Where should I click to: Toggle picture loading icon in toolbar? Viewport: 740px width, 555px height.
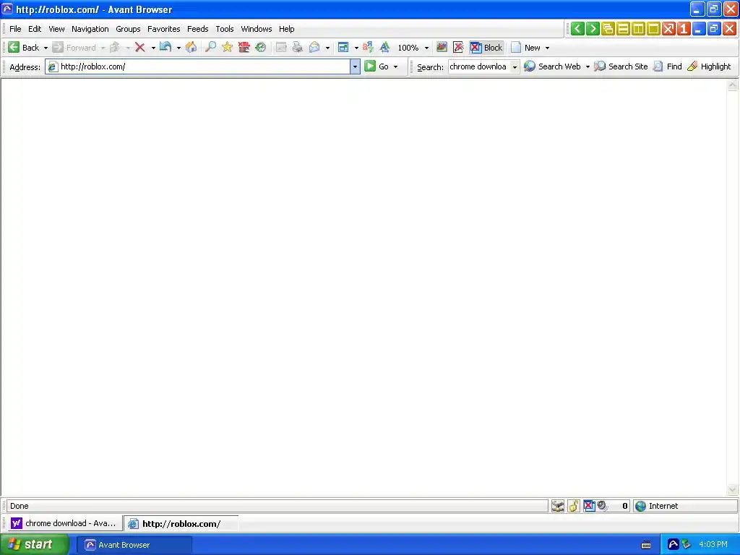[442, 47]
